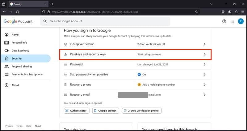Add the Authenticator sign-in option

[77, 111]
